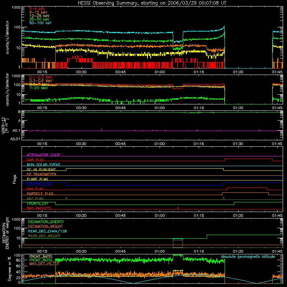The height and width of the screenshot is (287, 287).
Task: Click the DECIMATION_WEIGHT legend label
Action: click(46, 227)
